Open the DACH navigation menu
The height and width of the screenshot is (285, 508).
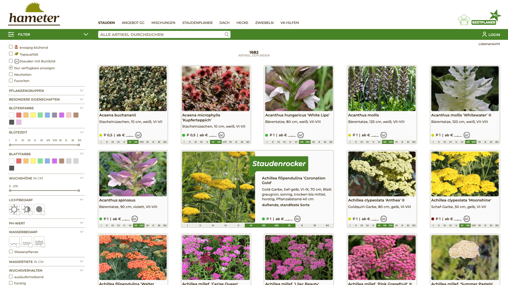(x=224, y=23)
